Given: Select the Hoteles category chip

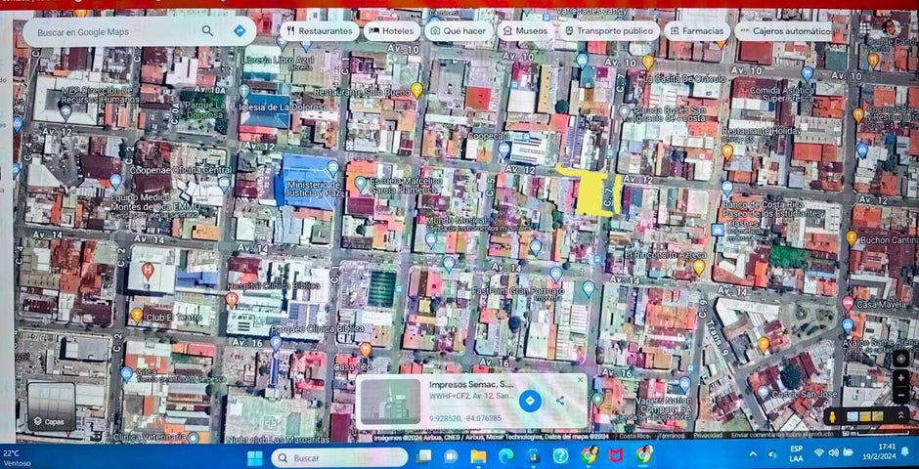Looking at the screenshot, I should click(391, 31).
